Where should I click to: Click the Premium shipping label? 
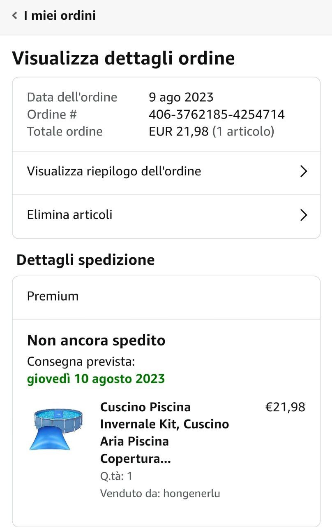click(53, 296)
